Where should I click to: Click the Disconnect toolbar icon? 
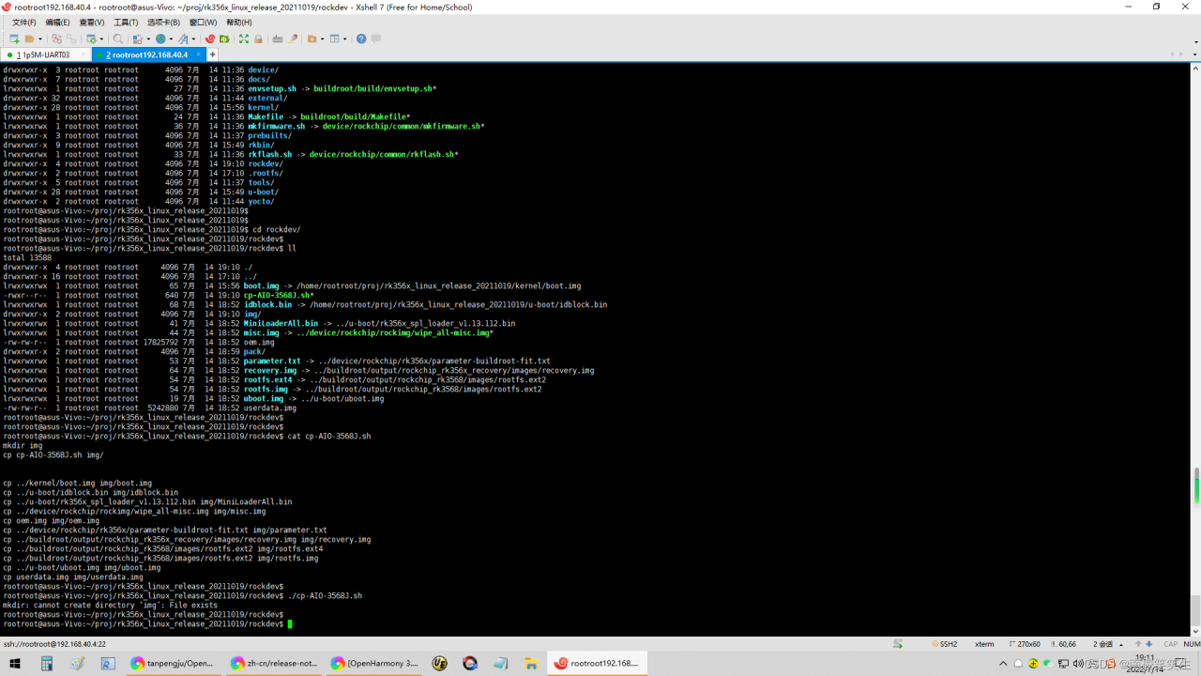tap(57, 38)
